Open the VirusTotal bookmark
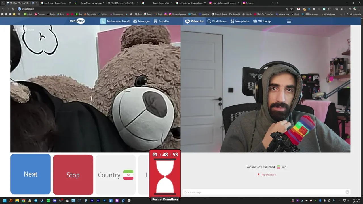The image size is (363, 204). click(x=204, y=14)
